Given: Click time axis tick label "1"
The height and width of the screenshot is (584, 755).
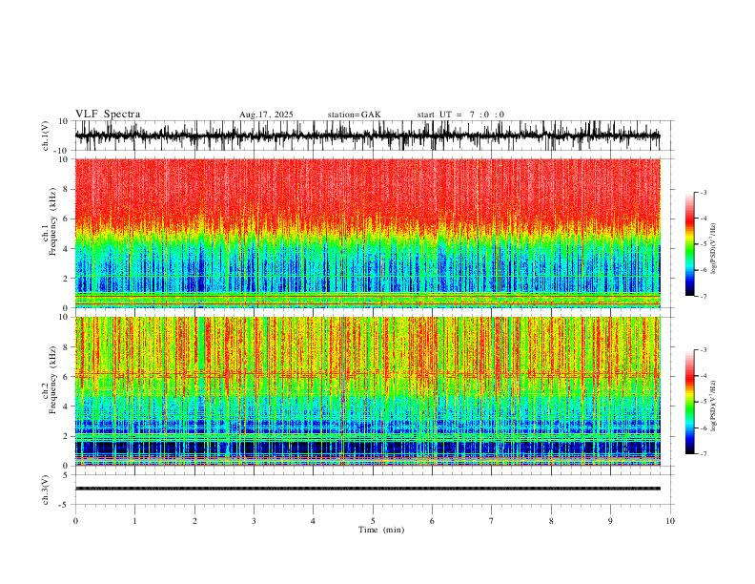Looking at the screenshot, I should point(134,521).
